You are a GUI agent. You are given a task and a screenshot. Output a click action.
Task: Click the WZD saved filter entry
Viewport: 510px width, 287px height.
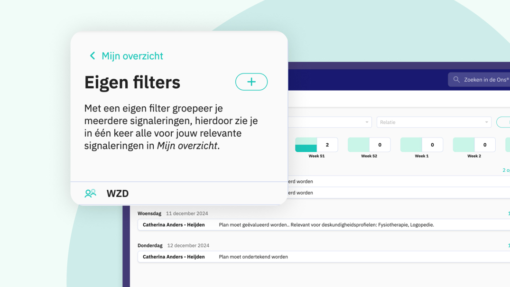tap(117, 193)
